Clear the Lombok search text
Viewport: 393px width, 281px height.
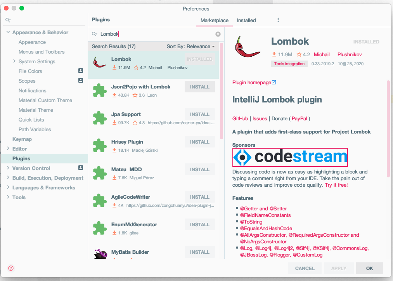click(x=218, y=34)
